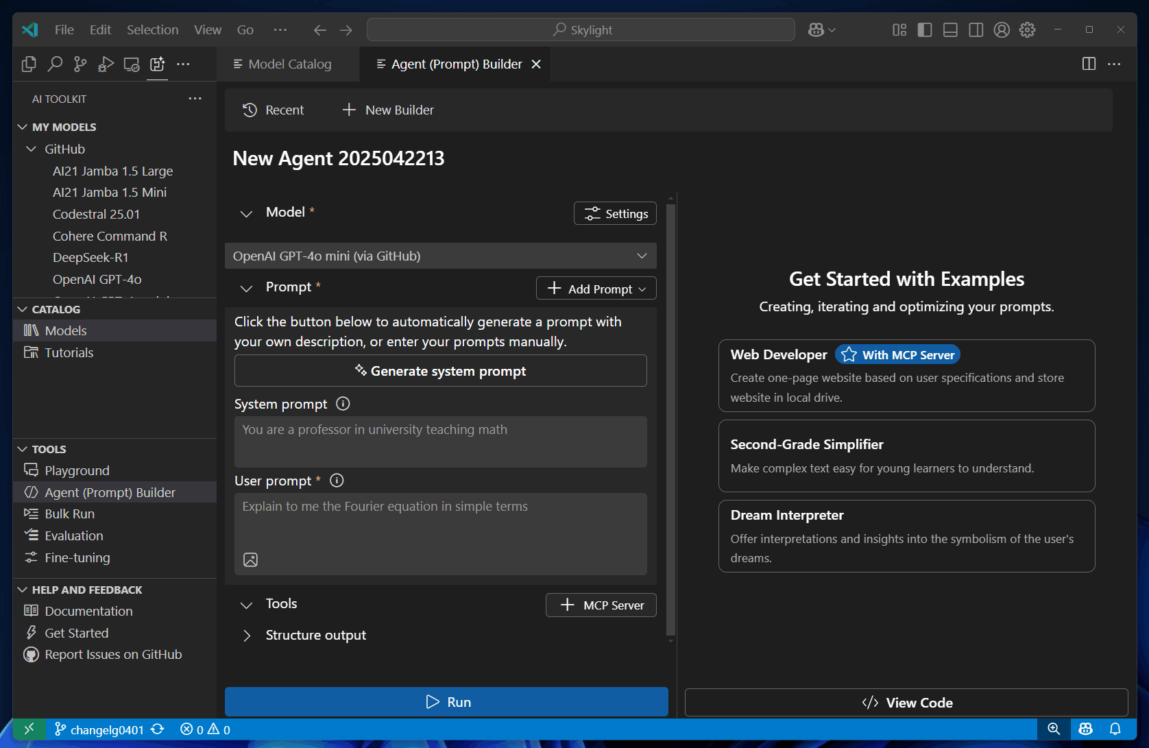
Task: Toggle the secondary sidebar visibility
Action: [976, 29]
